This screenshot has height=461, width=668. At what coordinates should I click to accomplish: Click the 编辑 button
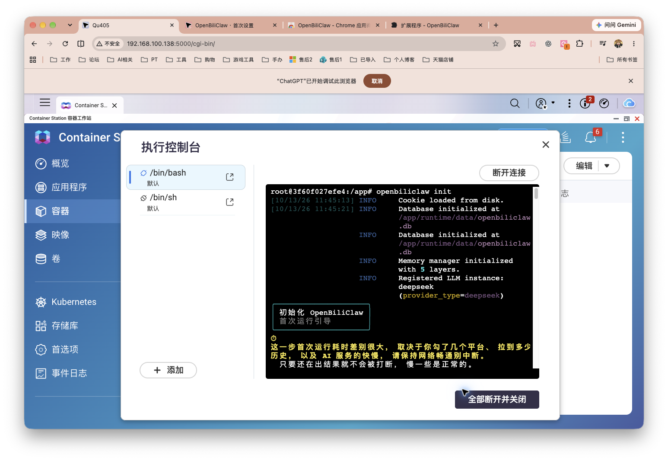pos(584,166)
